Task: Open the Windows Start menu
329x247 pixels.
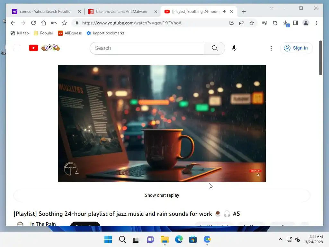Action: pos(108,239)
